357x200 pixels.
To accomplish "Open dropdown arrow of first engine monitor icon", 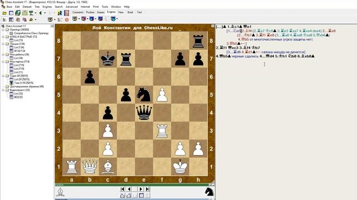I will 79,19.
